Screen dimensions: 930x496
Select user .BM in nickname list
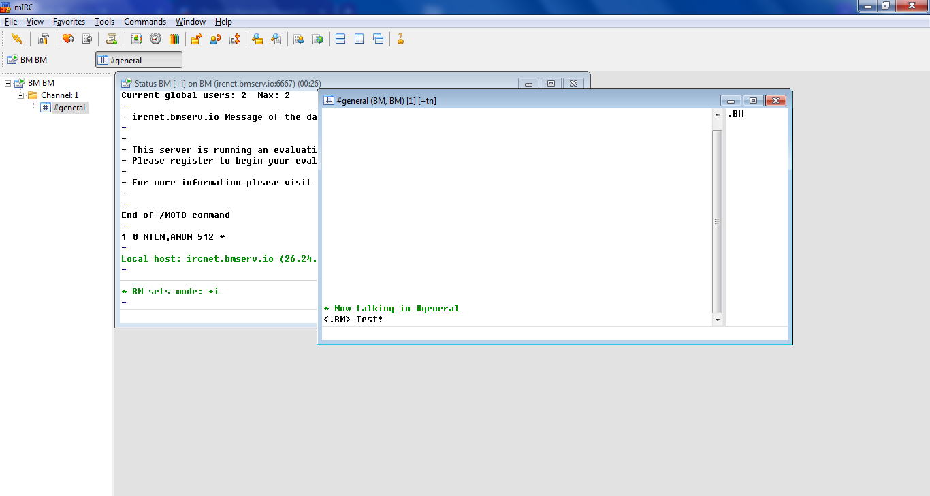(736, 114)
